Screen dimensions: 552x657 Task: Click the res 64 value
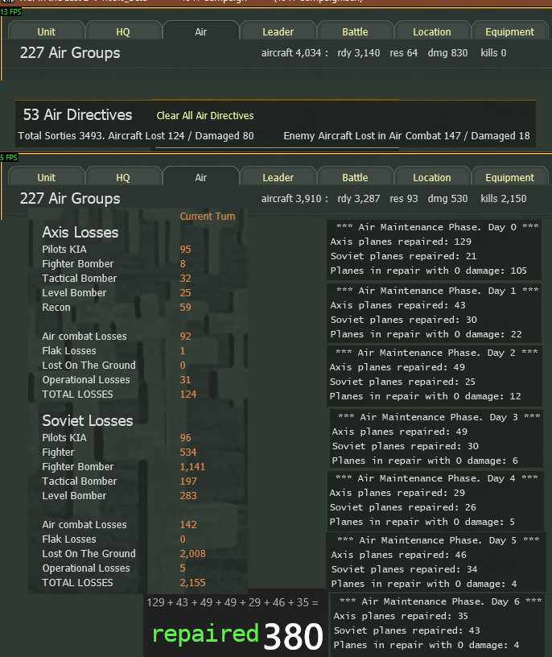[x=403, y=53]
